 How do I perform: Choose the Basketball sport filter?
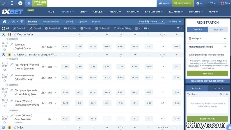[52, 28]
